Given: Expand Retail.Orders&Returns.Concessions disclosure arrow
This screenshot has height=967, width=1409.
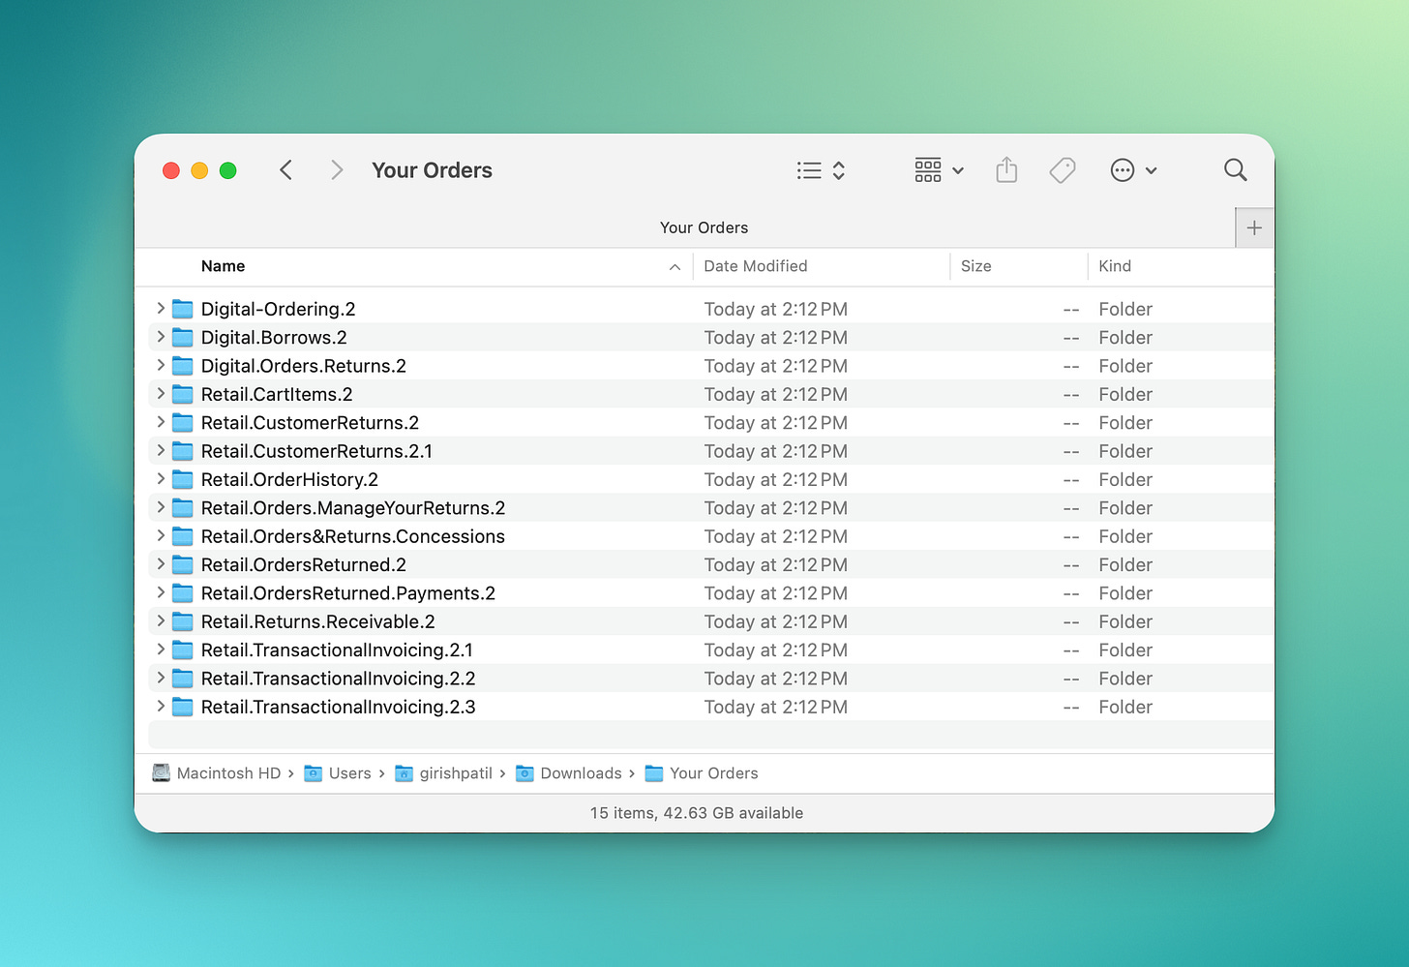Looking at the screenshot, I should click(161, 536).
